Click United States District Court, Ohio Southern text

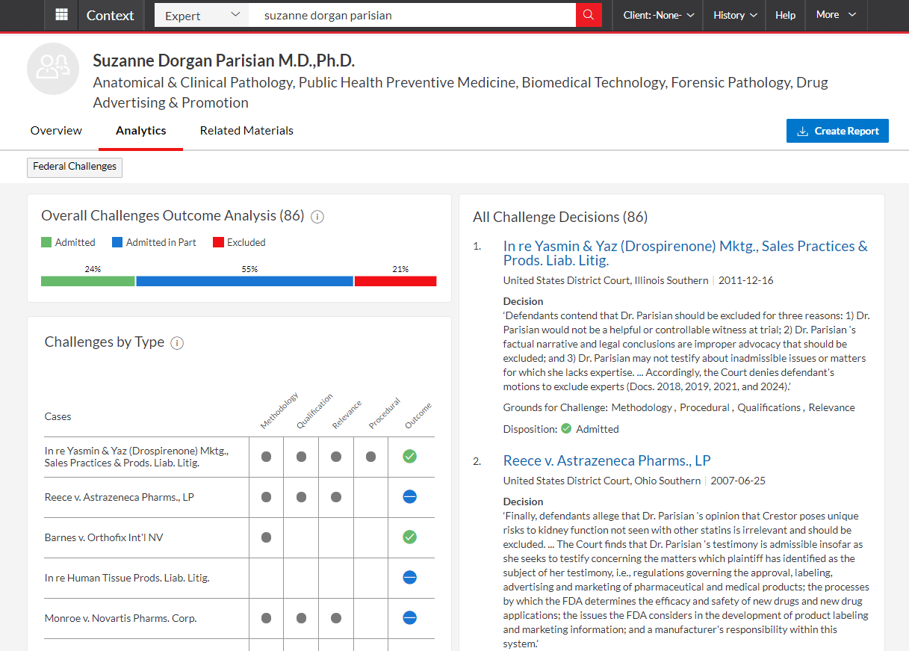pyautogui.click(x=602, y=481)
